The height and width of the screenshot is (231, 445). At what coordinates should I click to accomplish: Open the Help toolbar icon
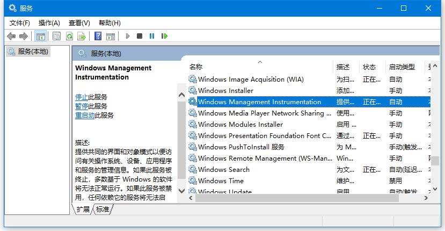(98, 36)
